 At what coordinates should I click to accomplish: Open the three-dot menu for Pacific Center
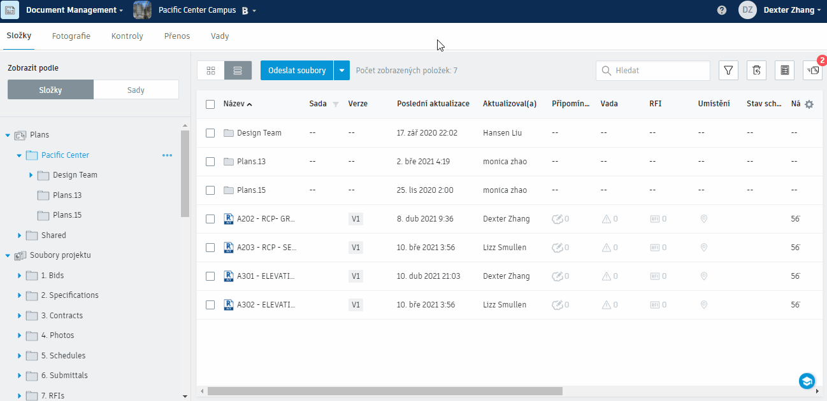[x=167, y=155]
